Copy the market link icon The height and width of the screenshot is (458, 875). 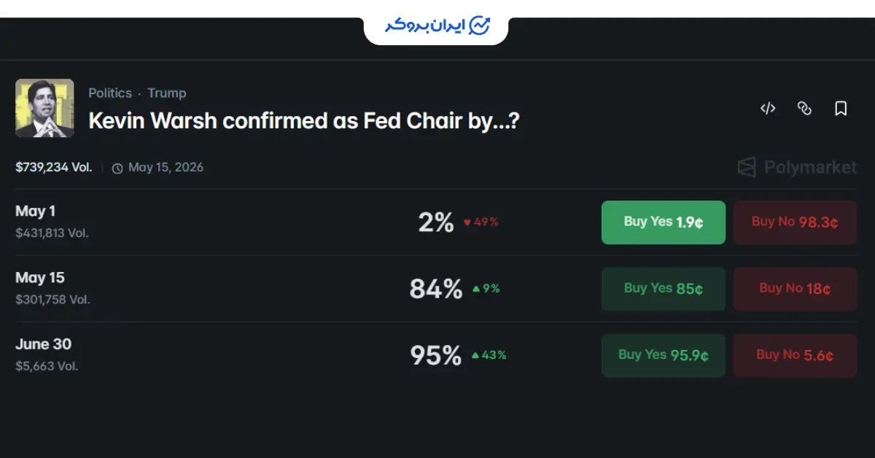coord(804,109)
